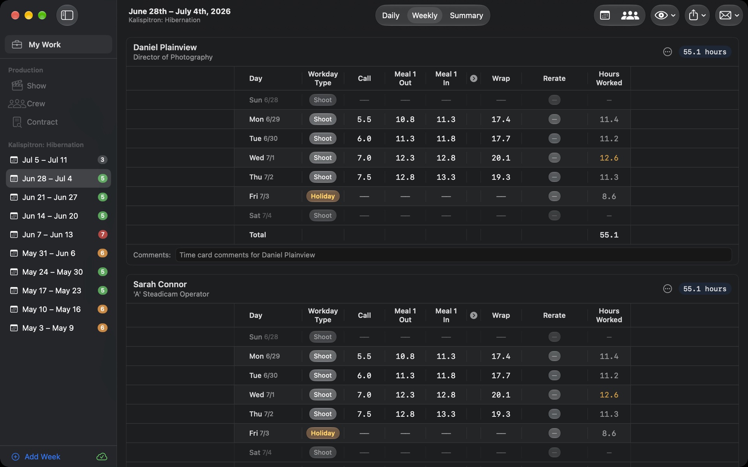748x467 pixels.
Task: Toggle Rerate for Daniel's Mon 6/29 row
Action: (554, 119)
